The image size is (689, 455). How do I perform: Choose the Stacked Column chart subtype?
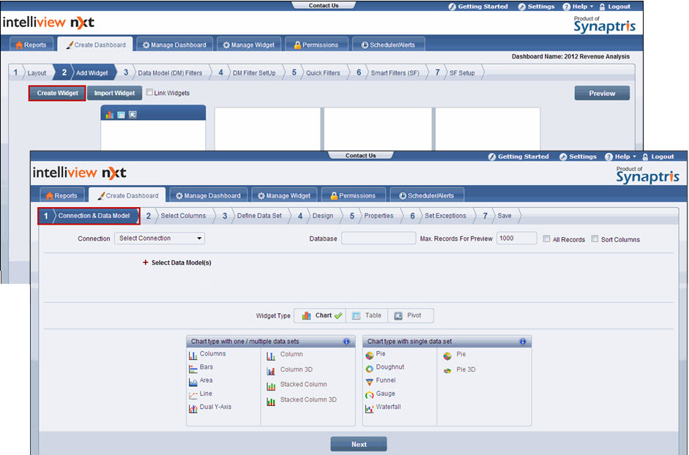click(297, 385)
